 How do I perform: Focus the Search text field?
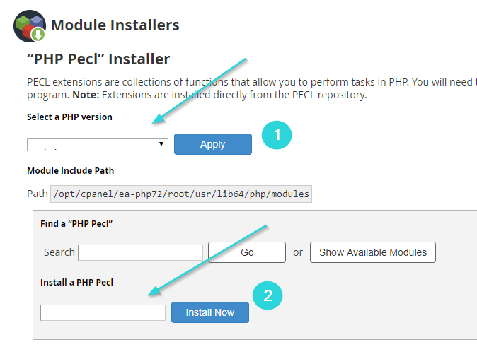(x=140, y=252)
